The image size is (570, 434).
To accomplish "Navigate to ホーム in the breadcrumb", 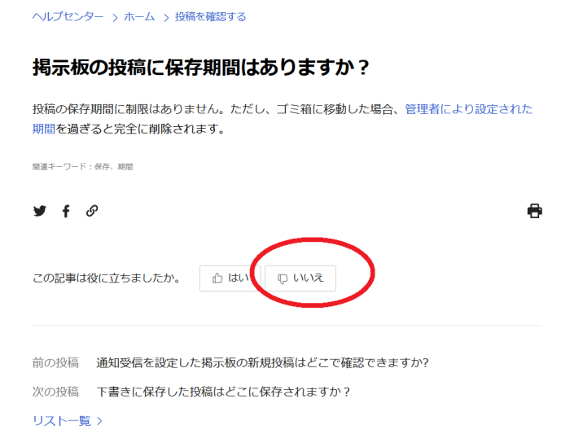I will (x=139, y=17).
